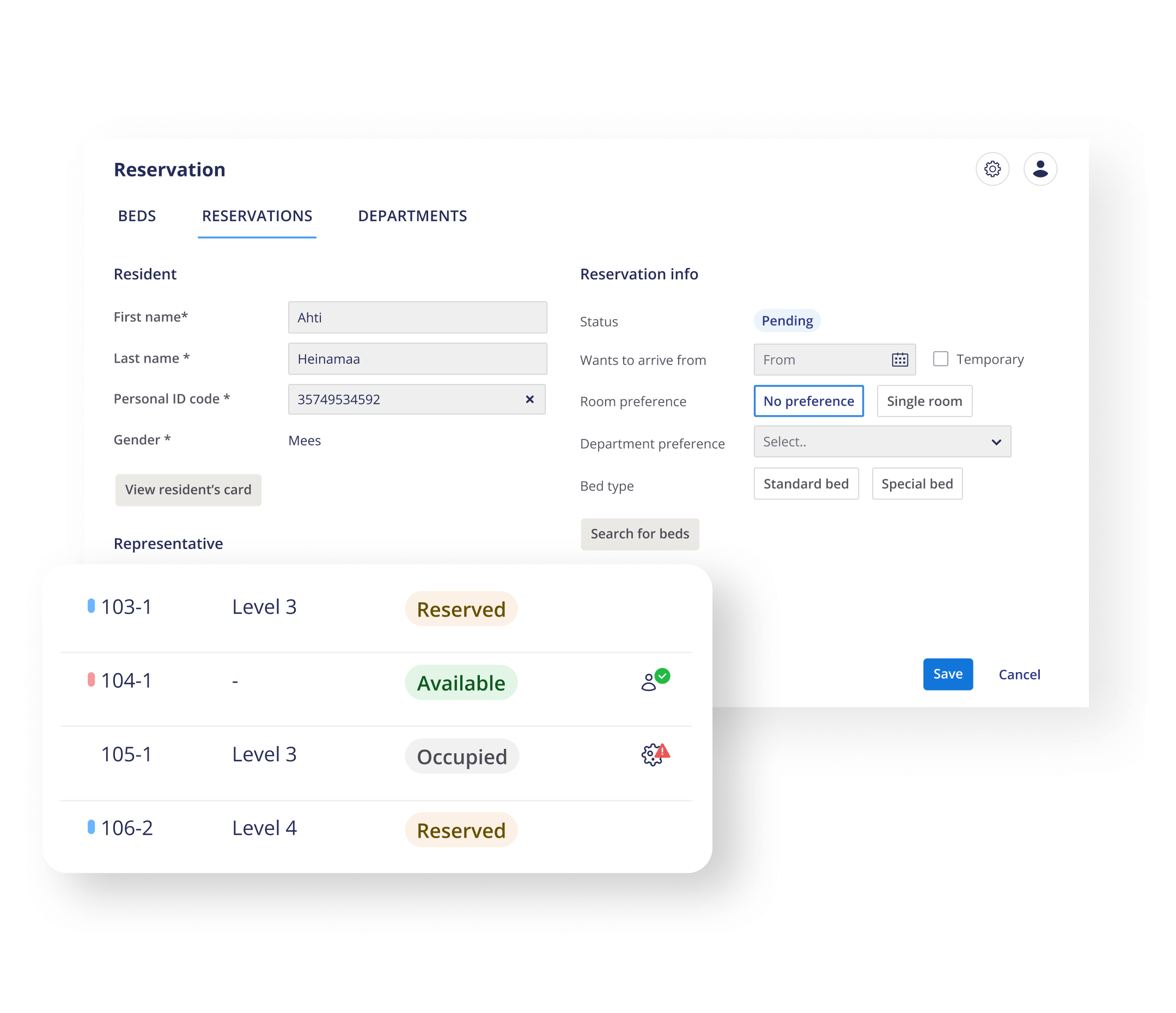The image size is (1176, 1013).
Task: Open the user profile icon
Action: tap(1039, 169)
